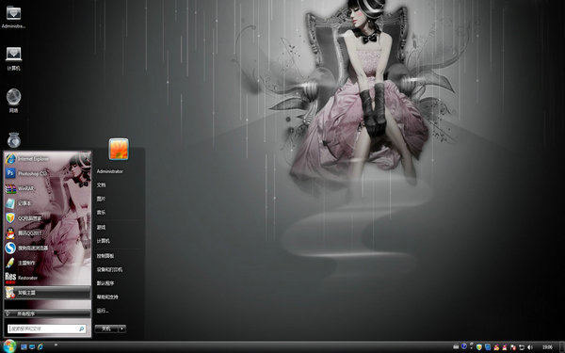
Task: Click the Start menu search box
Action: point(46,329)
